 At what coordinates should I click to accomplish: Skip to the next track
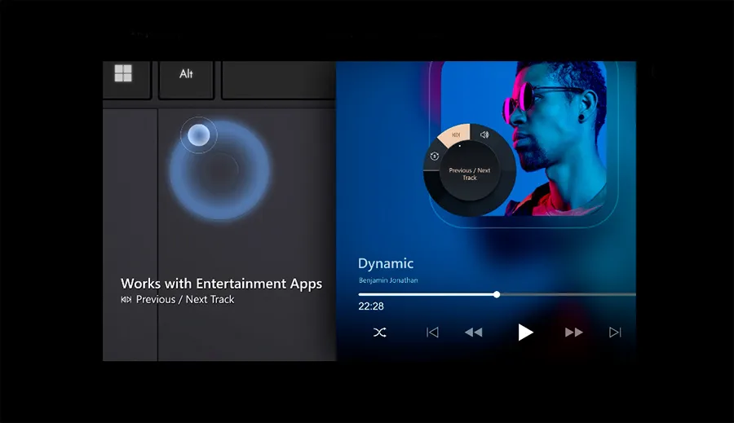615,333
